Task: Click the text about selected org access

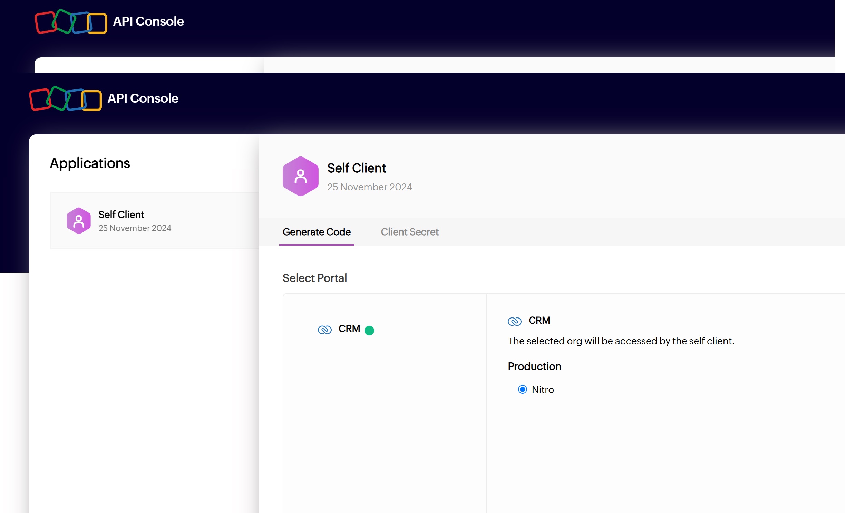Action: 621,341
